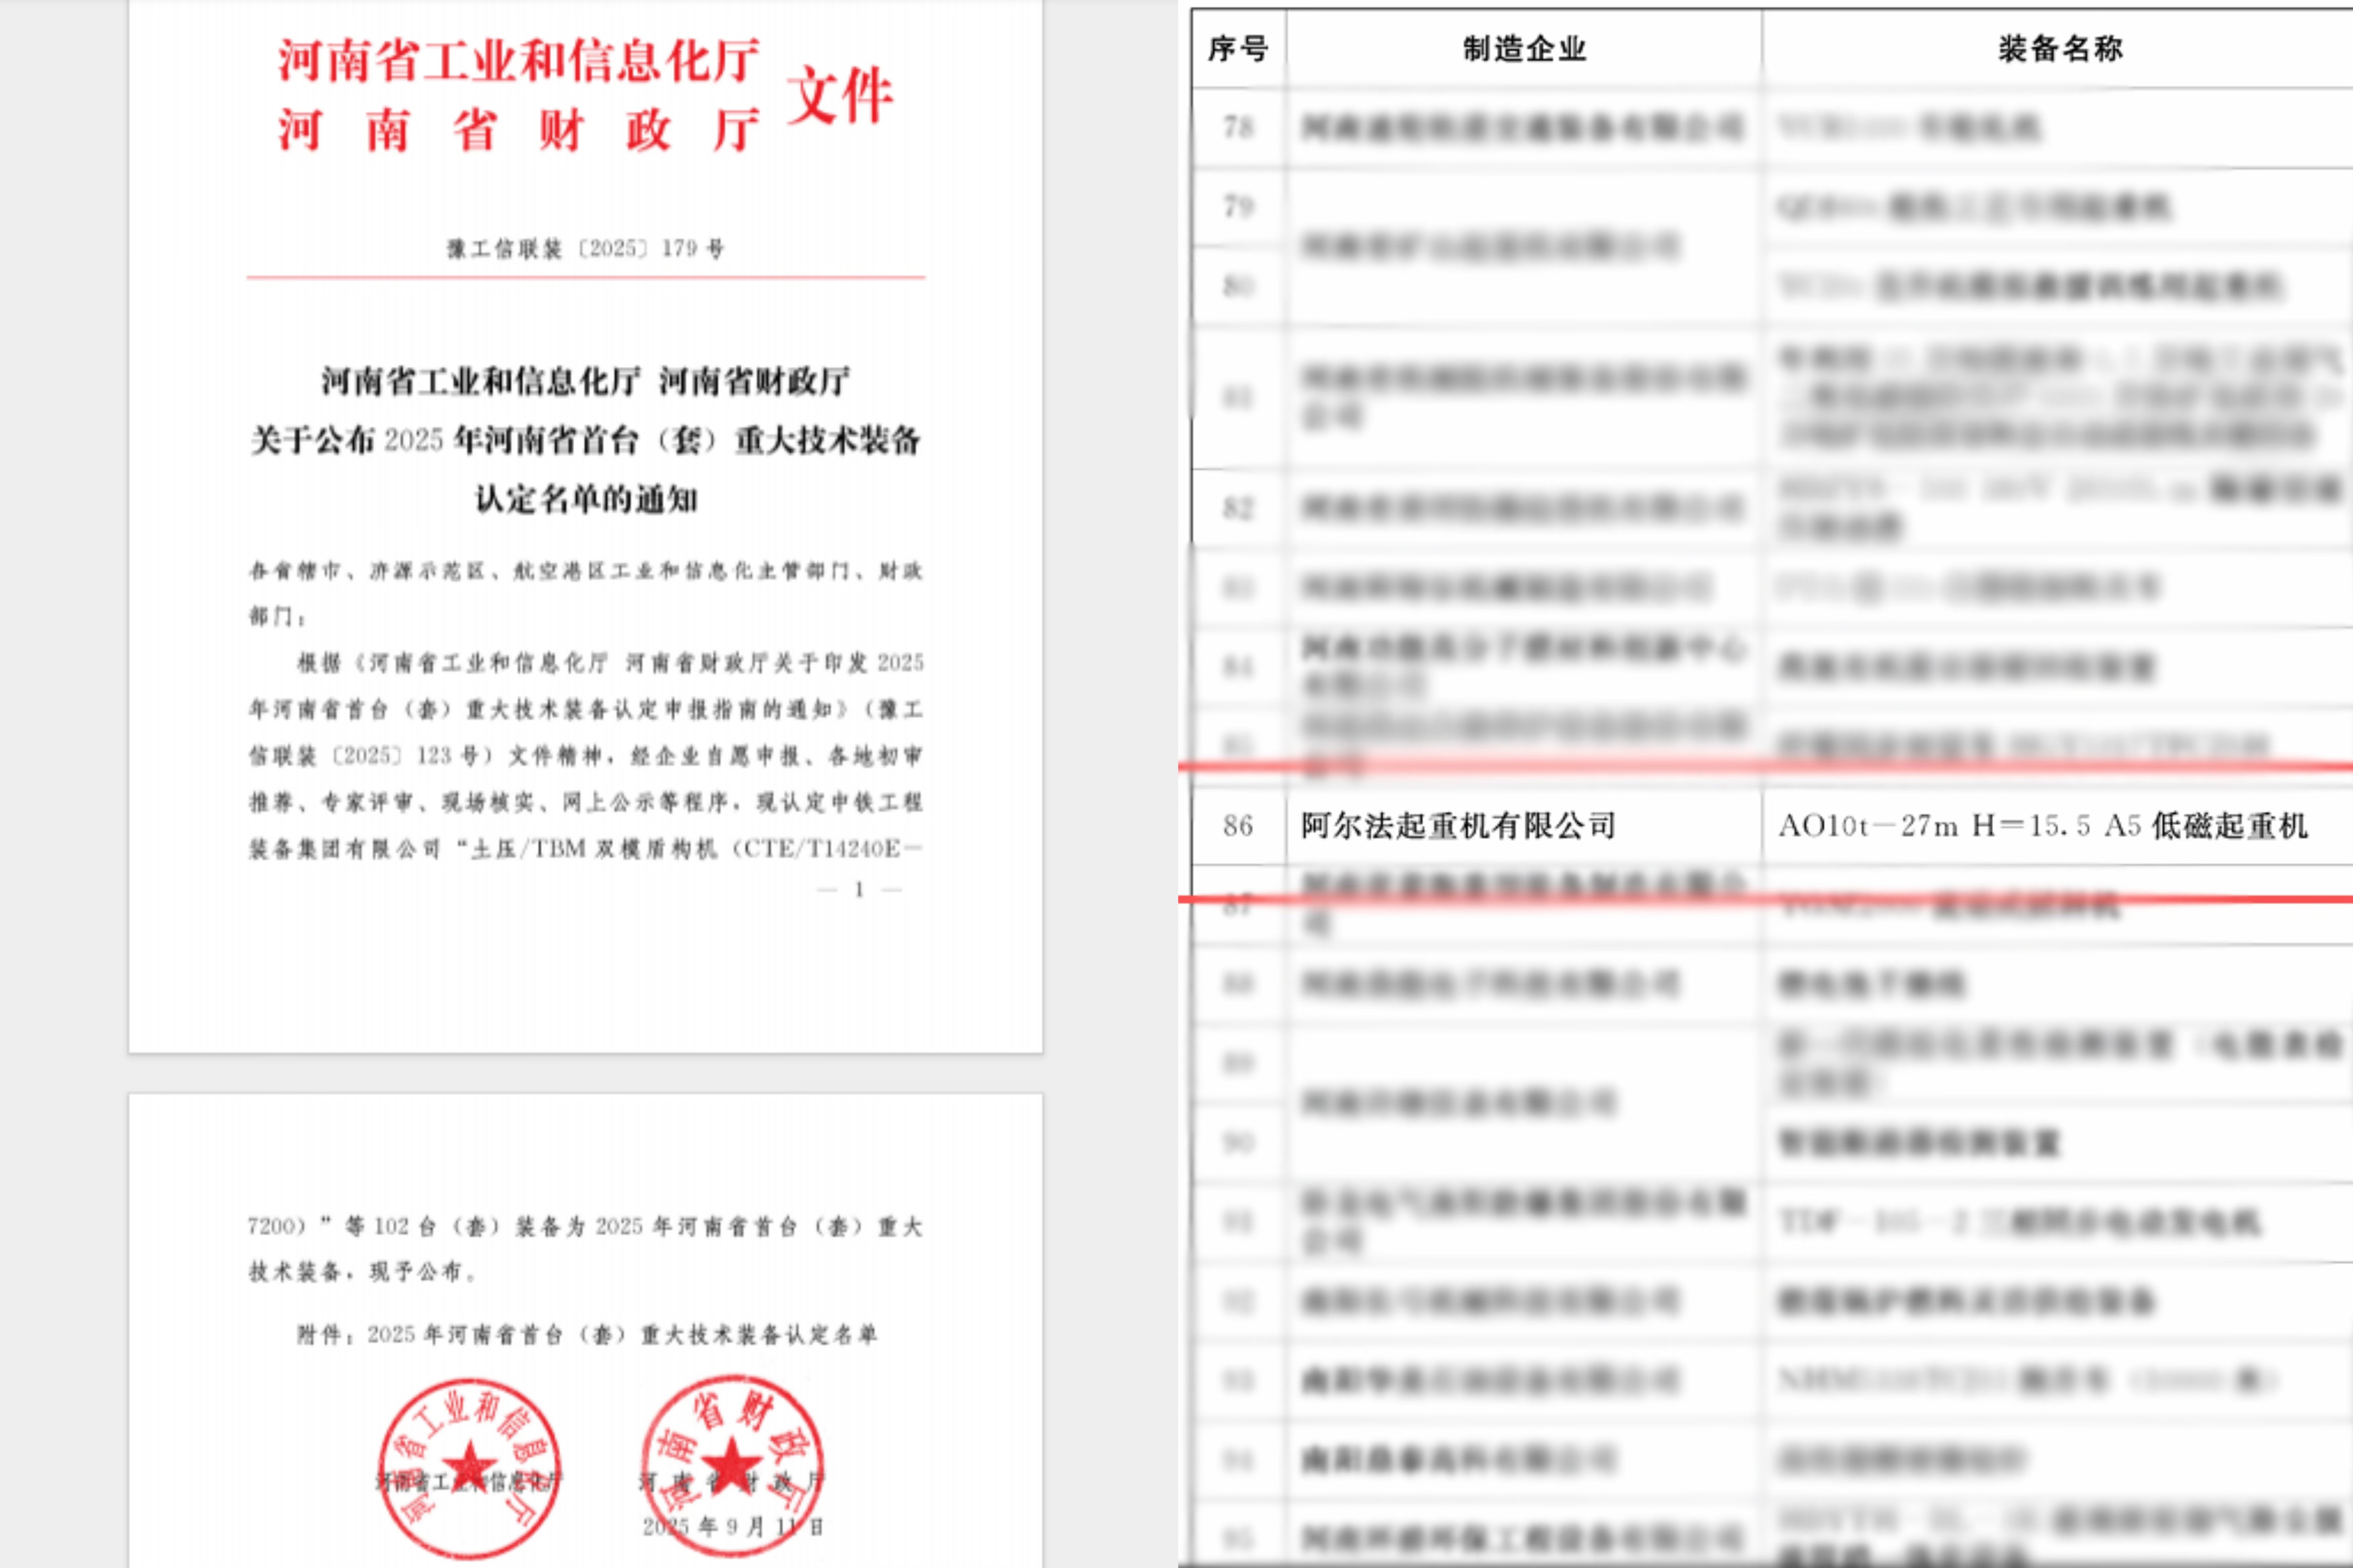Click the notice title line 认定名单的通知
Screen dimensions: 2353x1568
585,499
